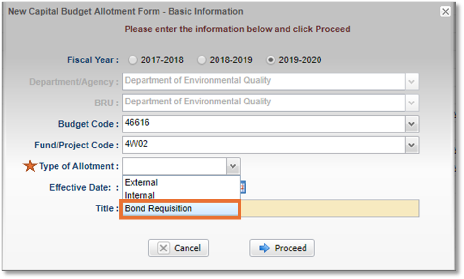Screen dimensions: 464x279
Task: Click the Title text field
Action: click(x=329, y=208)
